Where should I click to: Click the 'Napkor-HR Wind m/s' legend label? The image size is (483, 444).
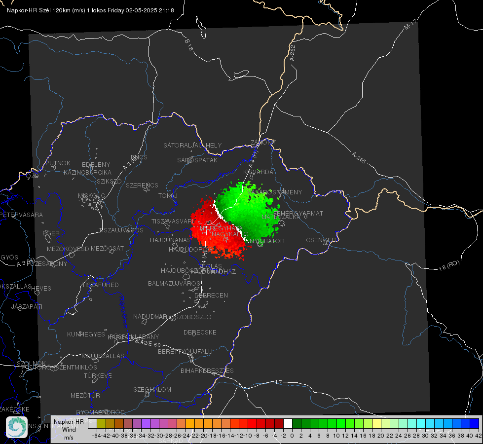coord(69,429)
